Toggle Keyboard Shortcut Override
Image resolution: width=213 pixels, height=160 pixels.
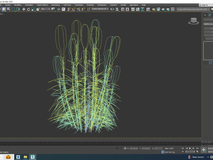[63, 9]
